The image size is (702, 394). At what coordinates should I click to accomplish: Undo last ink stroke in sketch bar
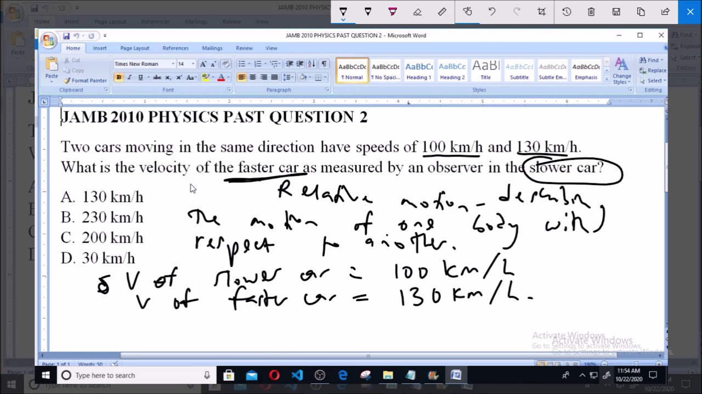click(x=492, y=11)
